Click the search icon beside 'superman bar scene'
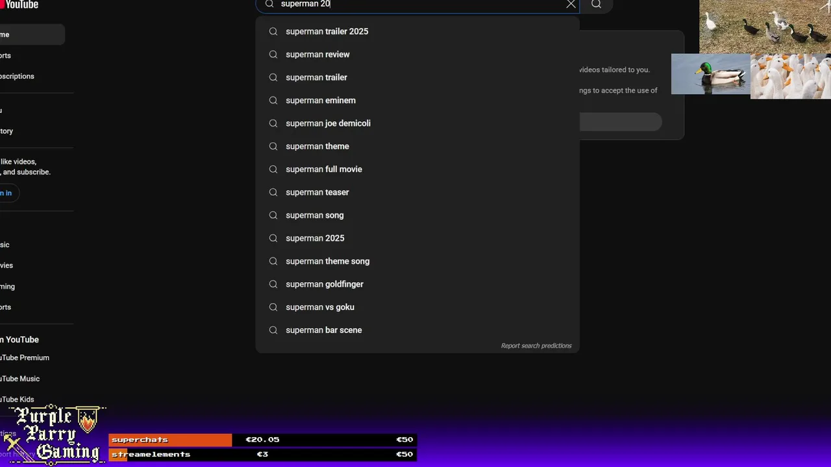The height and width of the screenshot is (467, 831). (x=273, y=330)
